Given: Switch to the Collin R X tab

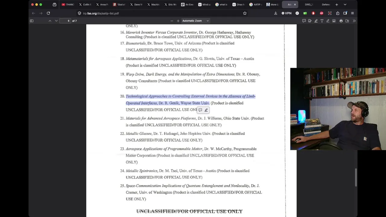Looking at the screenshot, I should pyautogui.click(x=85, y=5).
